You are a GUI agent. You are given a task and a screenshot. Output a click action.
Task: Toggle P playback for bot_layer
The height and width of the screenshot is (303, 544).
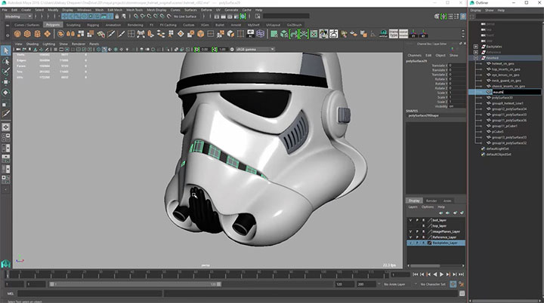pos(417,220)
